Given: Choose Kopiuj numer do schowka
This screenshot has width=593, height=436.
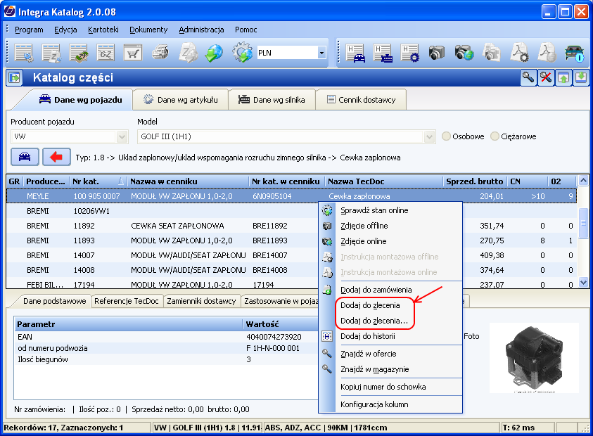Looking at the screenshot, I should [390, 387].
